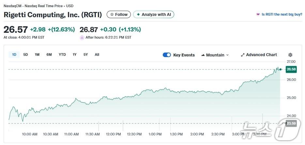This screenshot has width=305, height=145.
Task: Click the green current price dot on chart
Action: pos(280,69)
